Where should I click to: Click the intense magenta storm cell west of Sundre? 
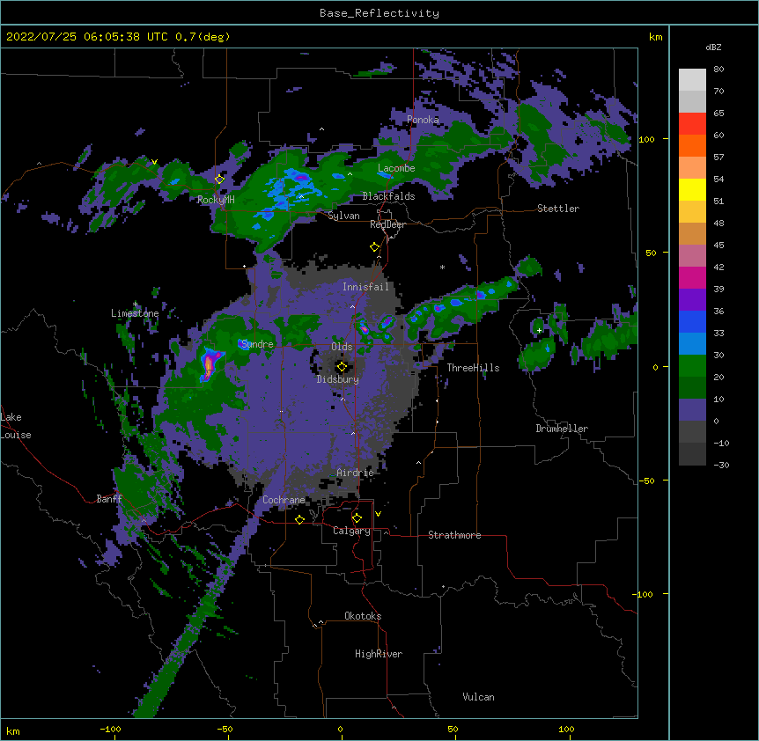(x=209, y=365)
